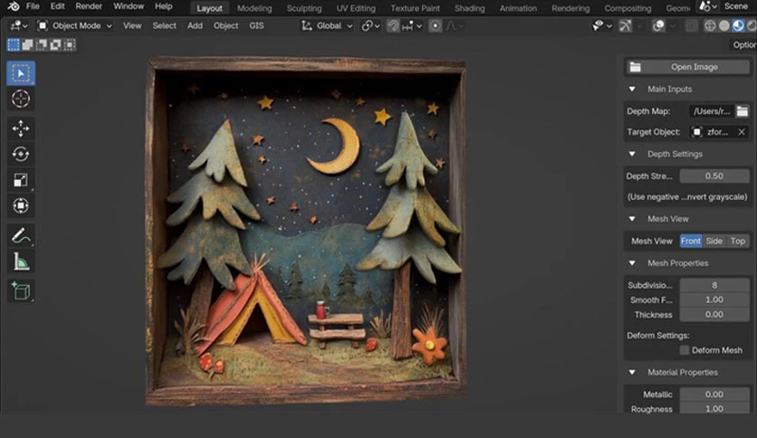This screenshot has height=438, width=757.
Task: Set selection mode to intersect
Action: pos(70,45)
